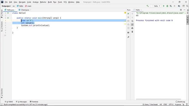Toggle soft-wrap in Run console

tap(132, 21)
